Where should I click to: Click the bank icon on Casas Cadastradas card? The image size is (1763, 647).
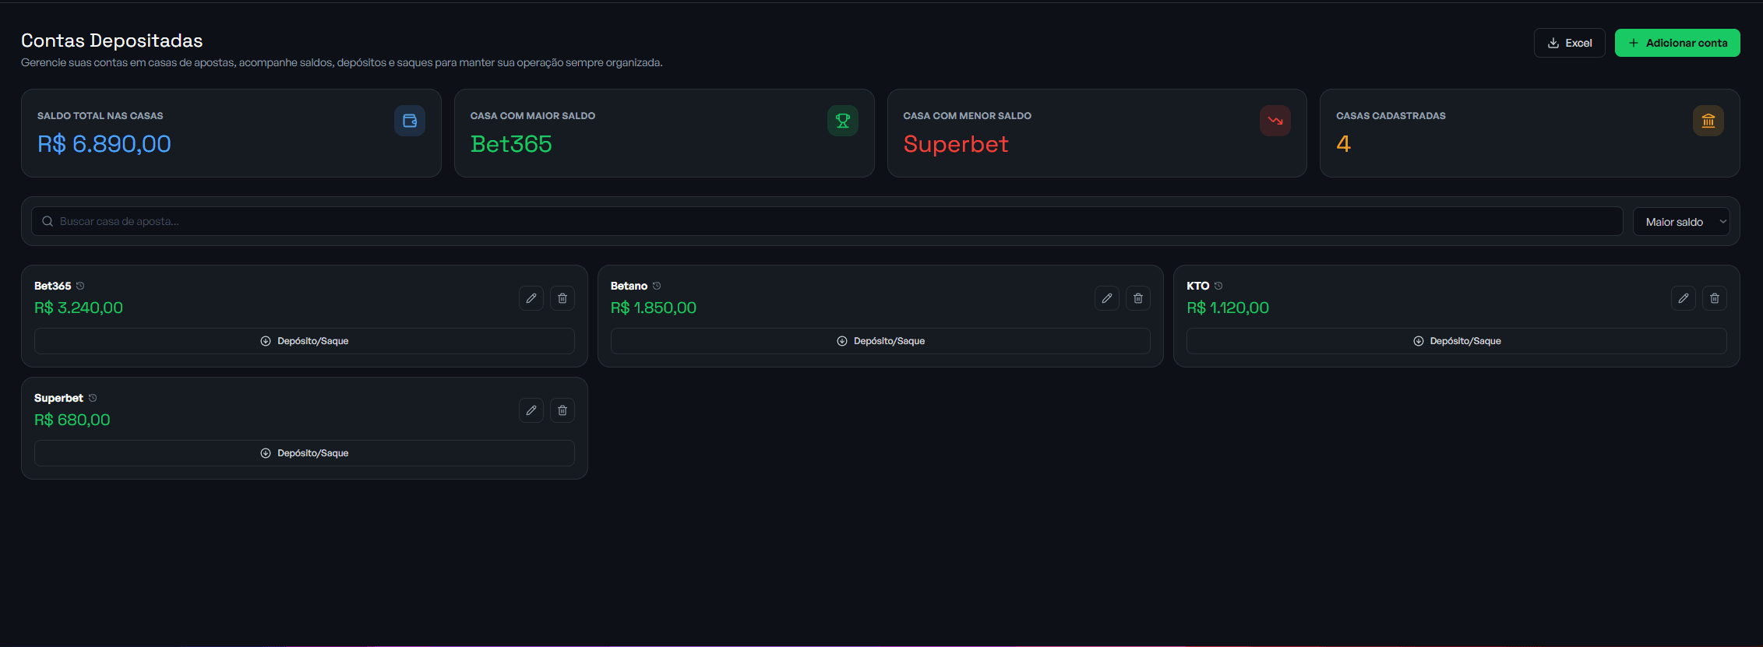coord(1708,121)
